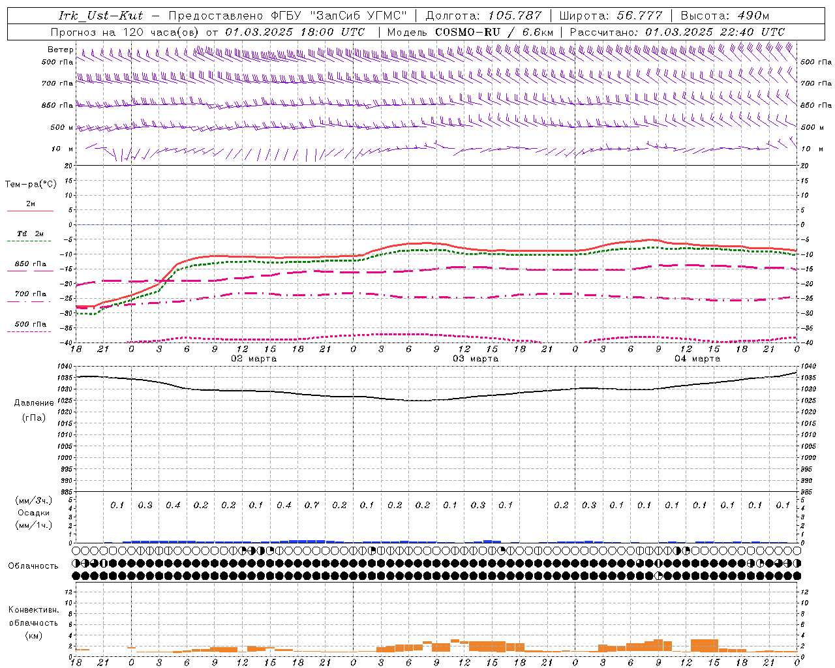Click the 850 гПа temperature legend line sample

pyautogui.click(x=30, y=271)
